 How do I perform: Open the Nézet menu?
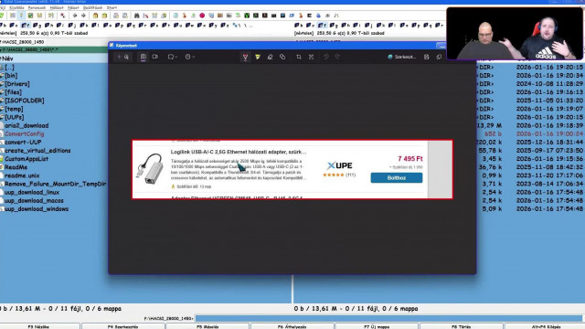tap(73, 7)
